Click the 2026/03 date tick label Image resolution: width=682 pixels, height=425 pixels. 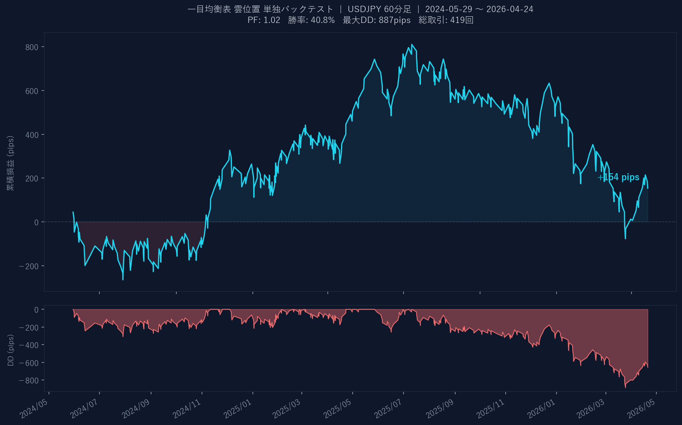click(591, 409)
